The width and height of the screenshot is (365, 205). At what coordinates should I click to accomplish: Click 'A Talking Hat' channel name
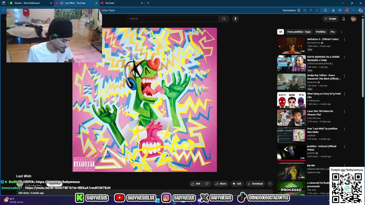313,101
